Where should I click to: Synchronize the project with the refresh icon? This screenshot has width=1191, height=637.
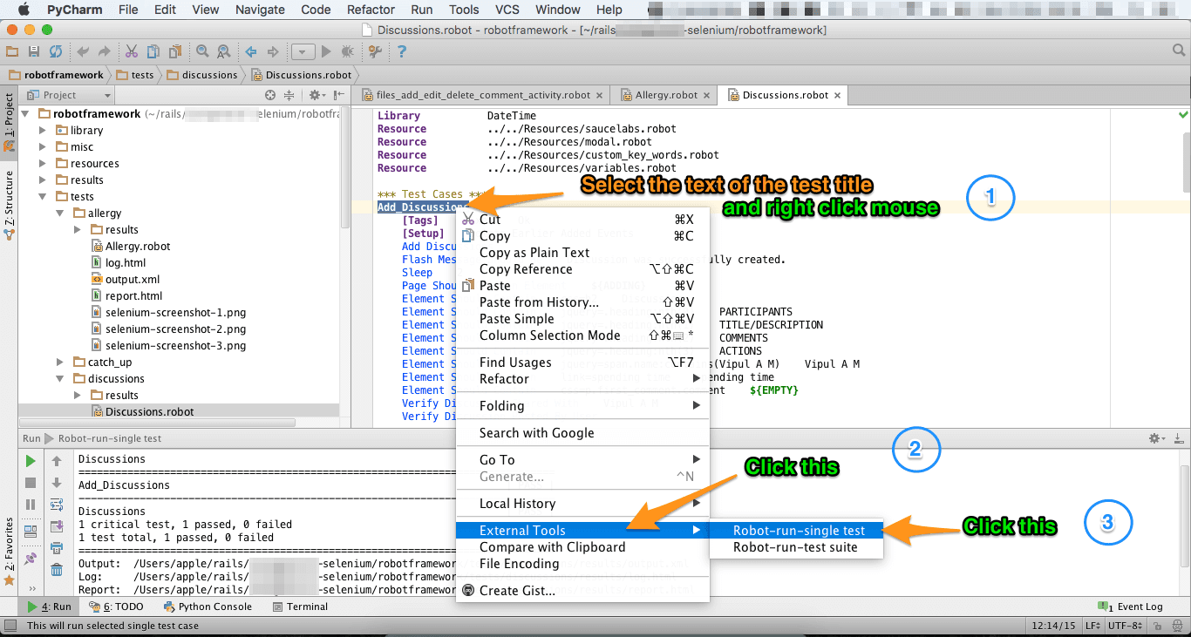[55, 51]
